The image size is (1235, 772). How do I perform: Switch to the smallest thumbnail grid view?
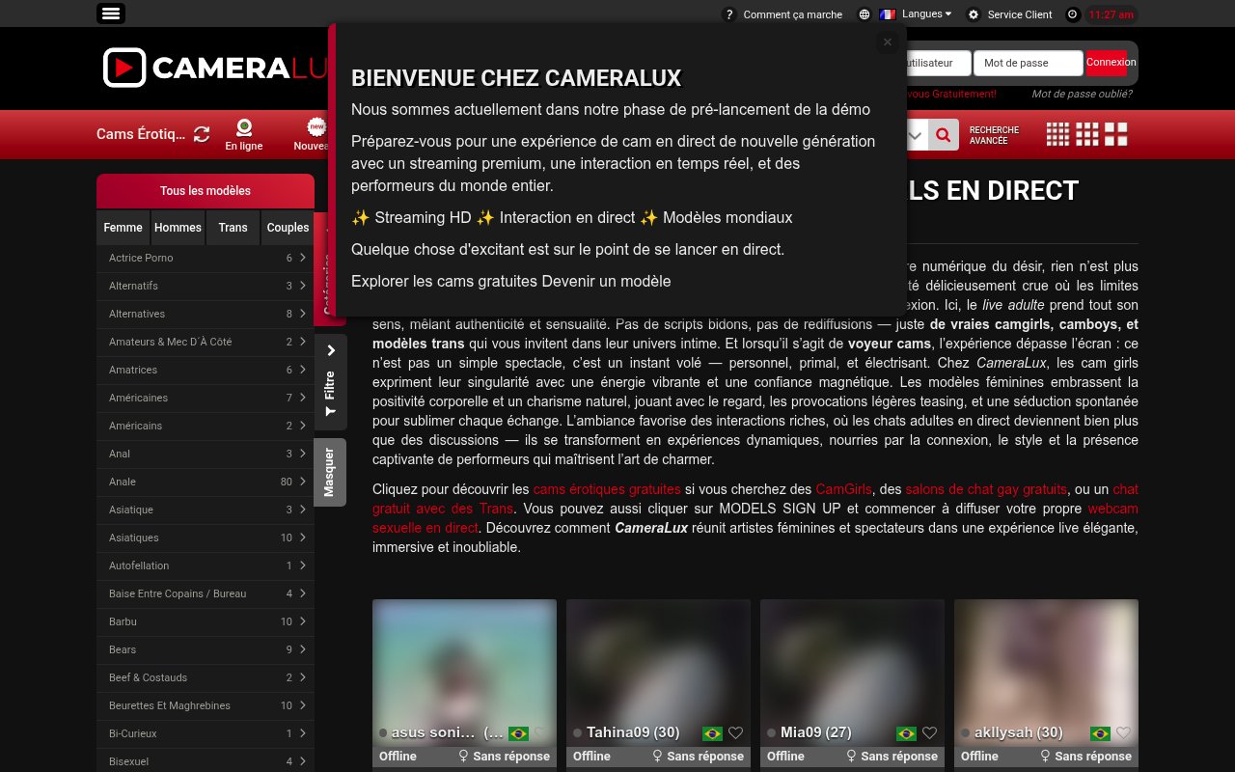1058,134
